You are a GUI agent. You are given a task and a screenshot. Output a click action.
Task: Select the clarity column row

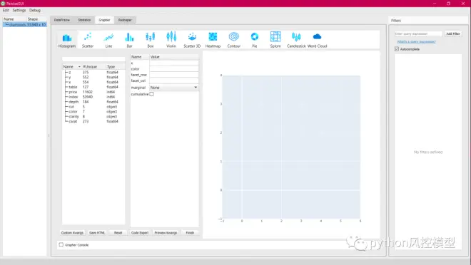(93, 117)
